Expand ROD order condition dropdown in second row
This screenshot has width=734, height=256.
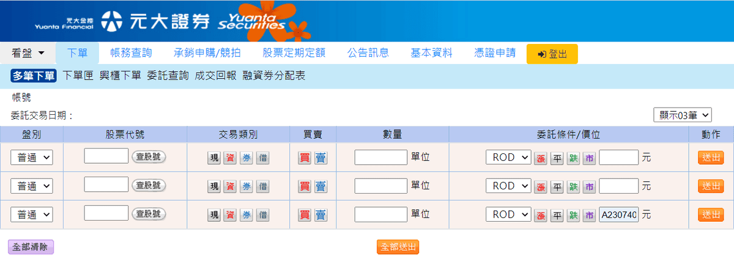click(508, 186)
